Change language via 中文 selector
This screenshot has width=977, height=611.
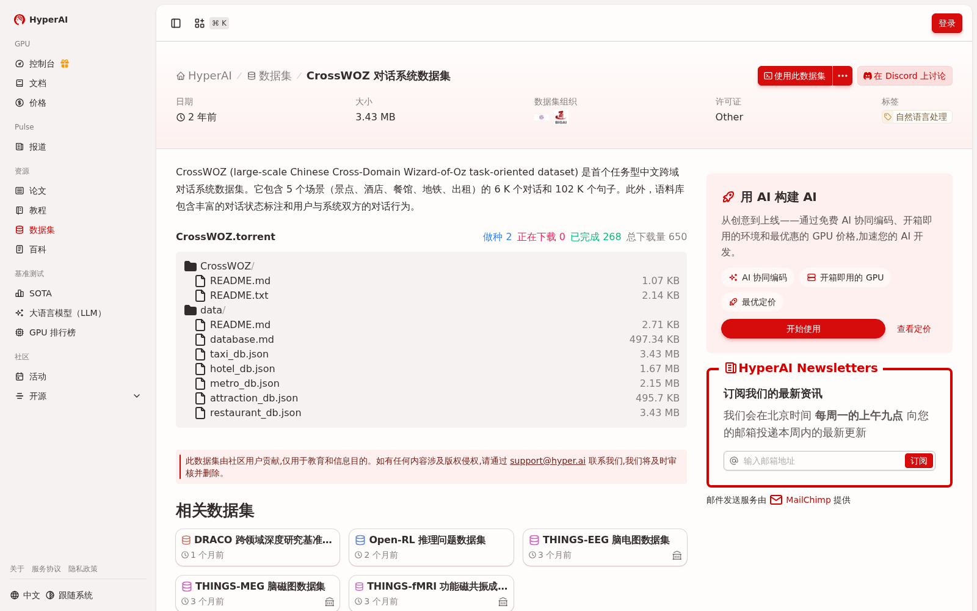click(x=25, y=595)
